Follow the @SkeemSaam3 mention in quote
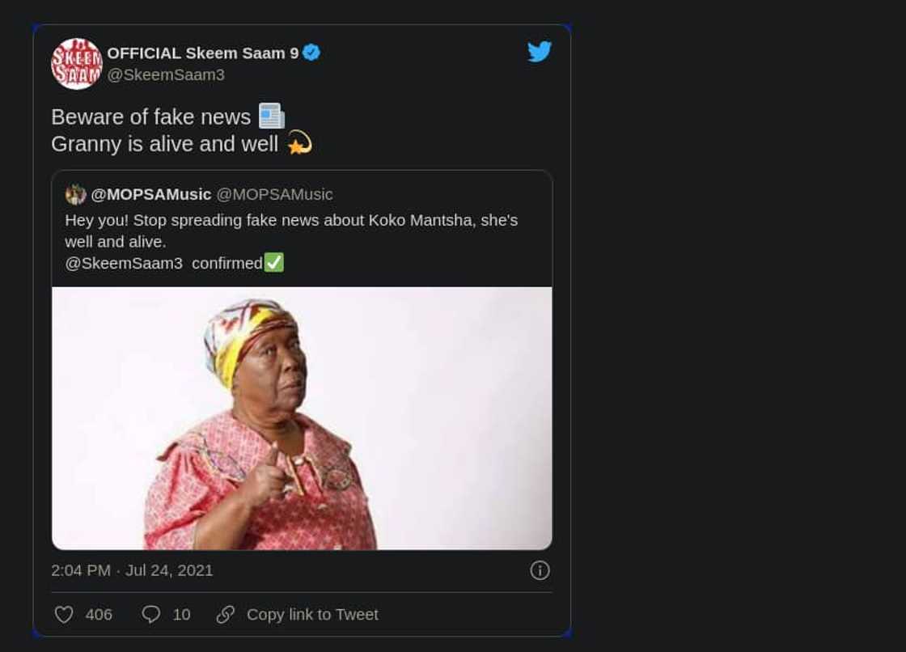 point(124,263)
